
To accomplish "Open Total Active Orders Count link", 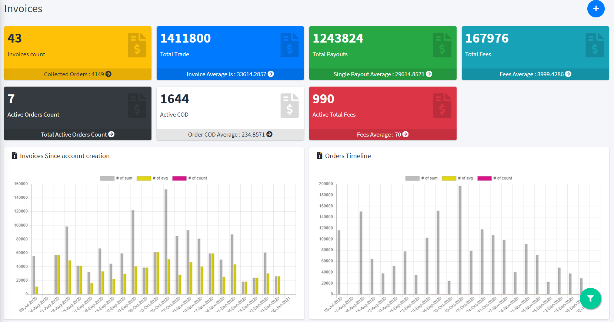I will tap(78, 134).
